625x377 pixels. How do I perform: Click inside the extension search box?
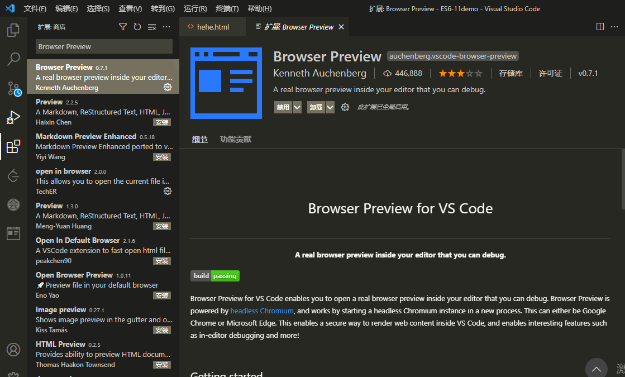pos(103,46)
